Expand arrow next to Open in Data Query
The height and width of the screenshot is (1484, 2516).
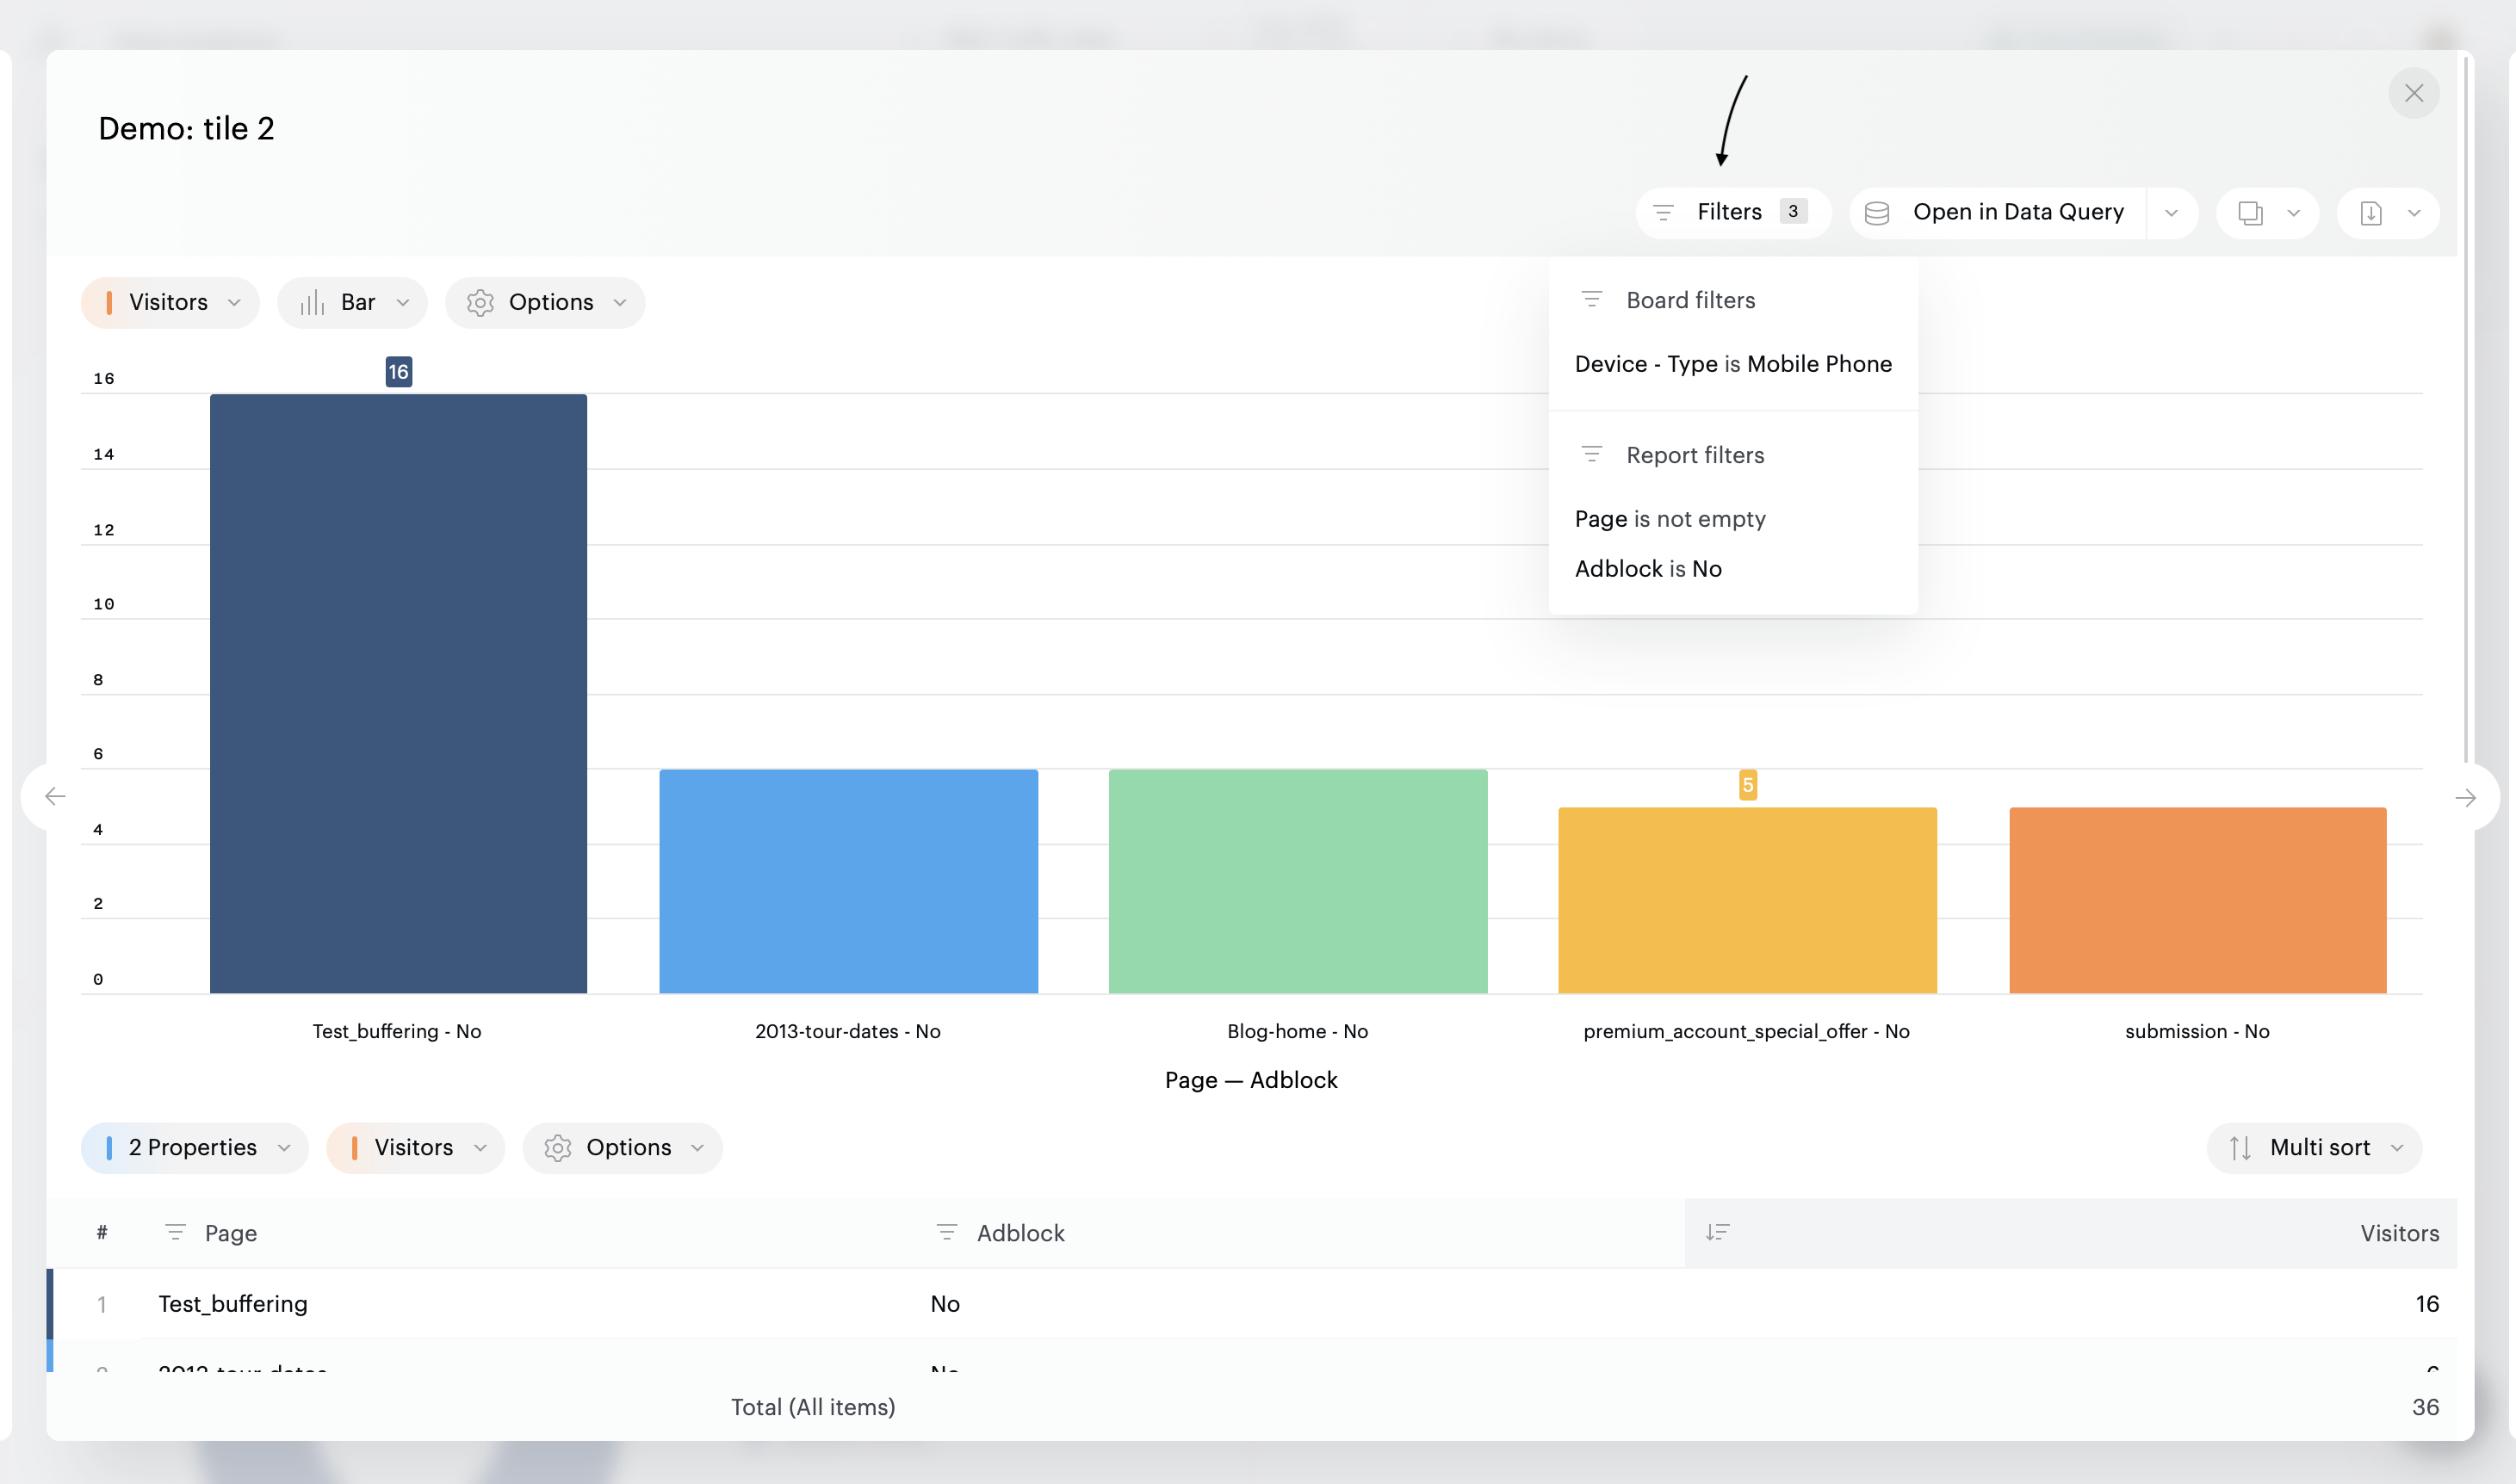(2171, 213)
